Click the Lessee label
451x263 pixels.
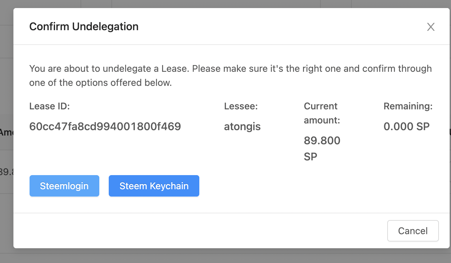(x=241, y=106)
